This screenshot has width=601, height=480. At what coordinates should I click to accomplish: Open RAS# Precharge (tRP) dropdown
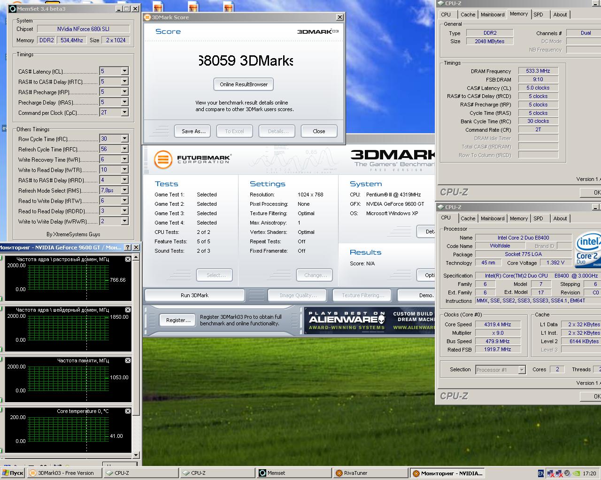pos(124,92)
